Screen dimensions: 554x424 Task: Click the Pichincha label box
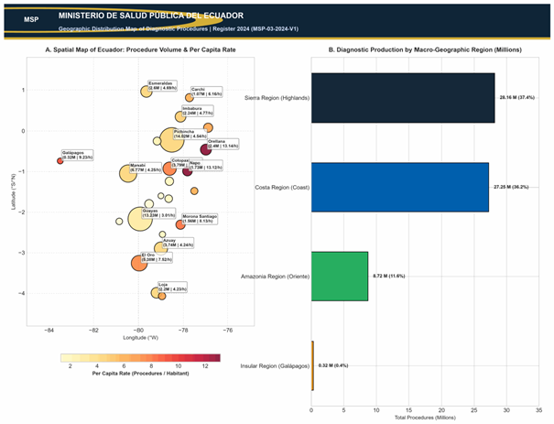point(190,134)
